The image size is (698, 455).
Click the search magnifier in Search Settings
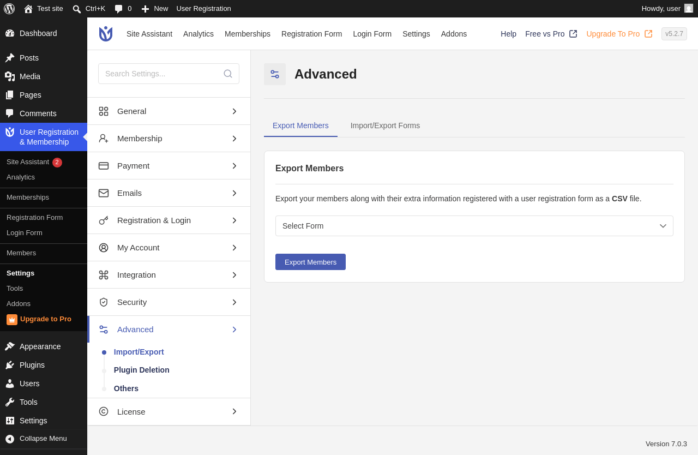coord(228,74)
